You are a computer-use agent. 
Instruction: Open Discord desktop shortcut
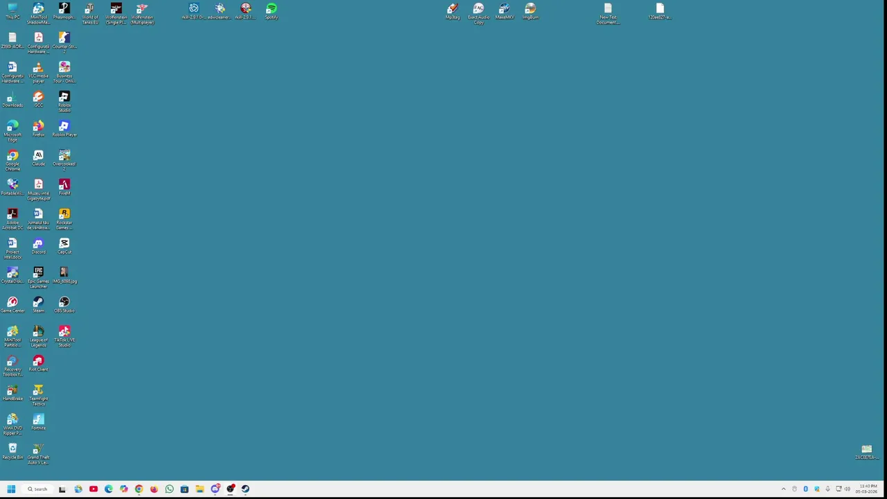pos(38,246)
